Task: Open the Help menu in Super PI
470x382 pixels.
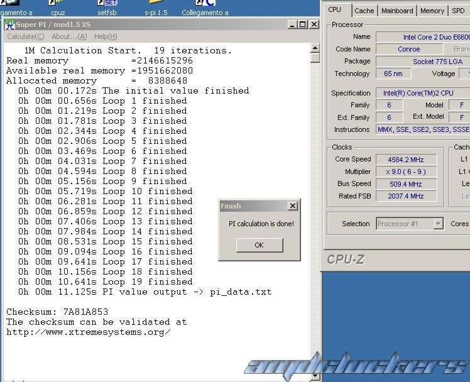Action: 105,36
